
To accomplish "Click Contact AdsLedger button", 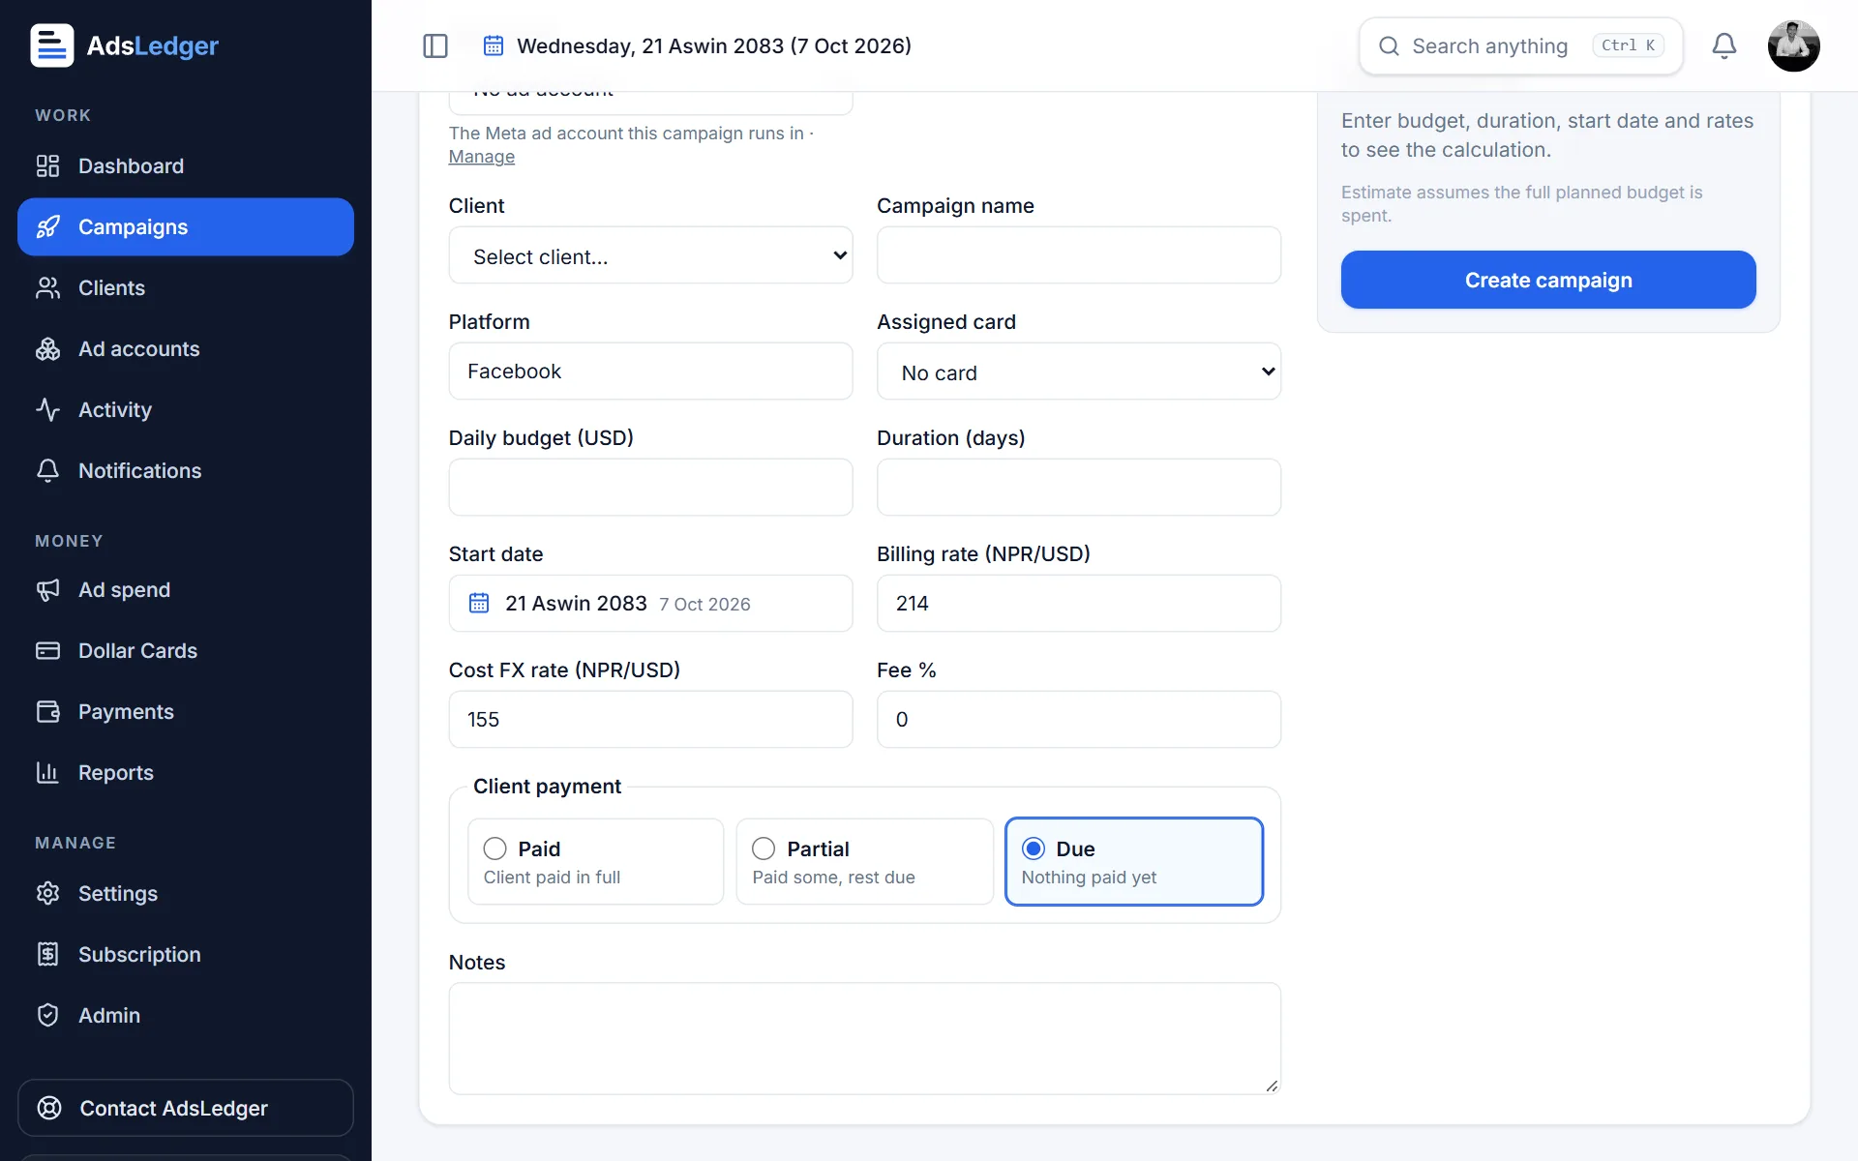I will tap(186, 1108).
